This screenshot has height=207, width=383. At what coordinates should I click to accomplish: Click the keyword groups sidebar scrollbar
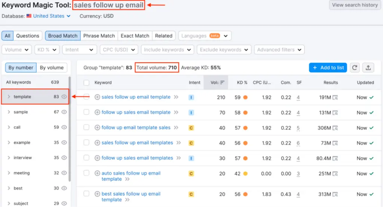click(70, 131)
